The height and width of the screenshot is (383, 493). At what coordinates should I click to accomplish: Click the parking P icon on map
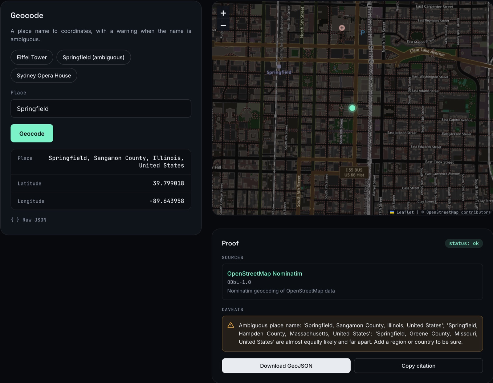point(363,33)
